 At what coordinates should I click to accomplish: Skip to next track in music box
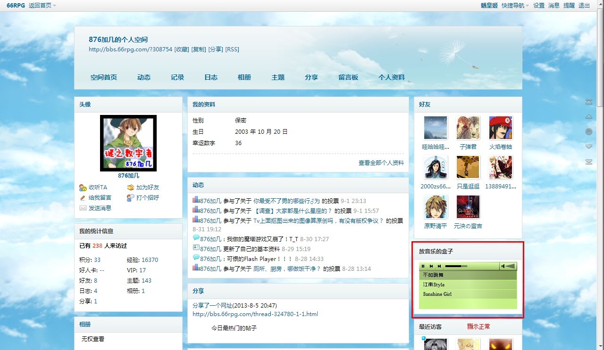coord(439,266)
